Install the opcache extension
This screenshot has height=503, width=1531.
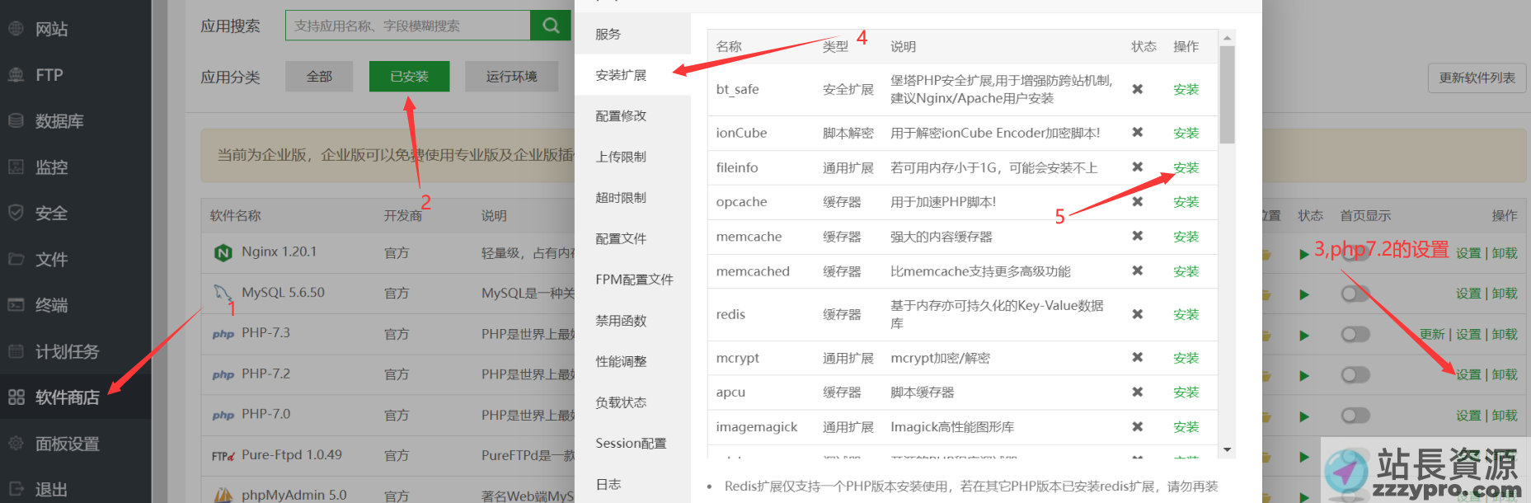[1186, 202]
